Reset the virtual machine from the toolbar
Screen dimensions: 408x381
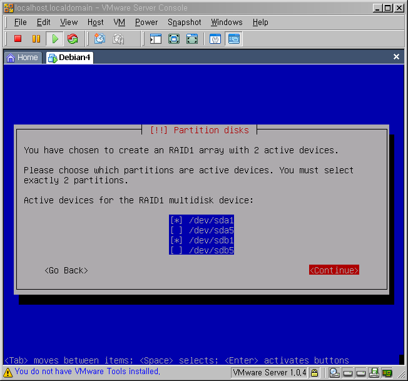[73, 39]
